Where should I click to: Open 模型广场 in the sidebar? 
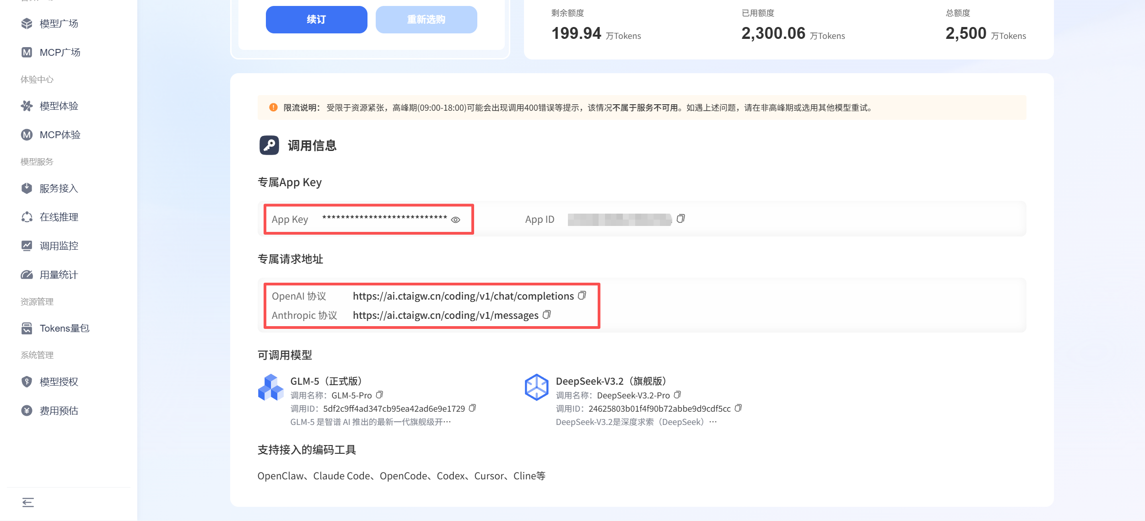(x=59, y=23)
